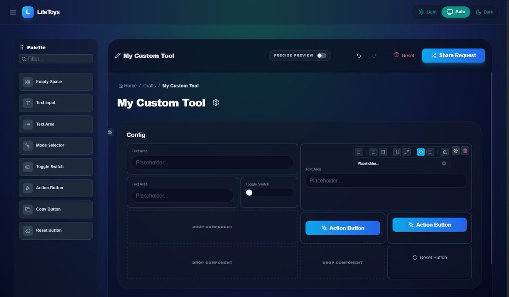Image resolution: width=509 pixels, height=297 pixels.
Task: Click the right Action Button
Action: coord(429,225)
